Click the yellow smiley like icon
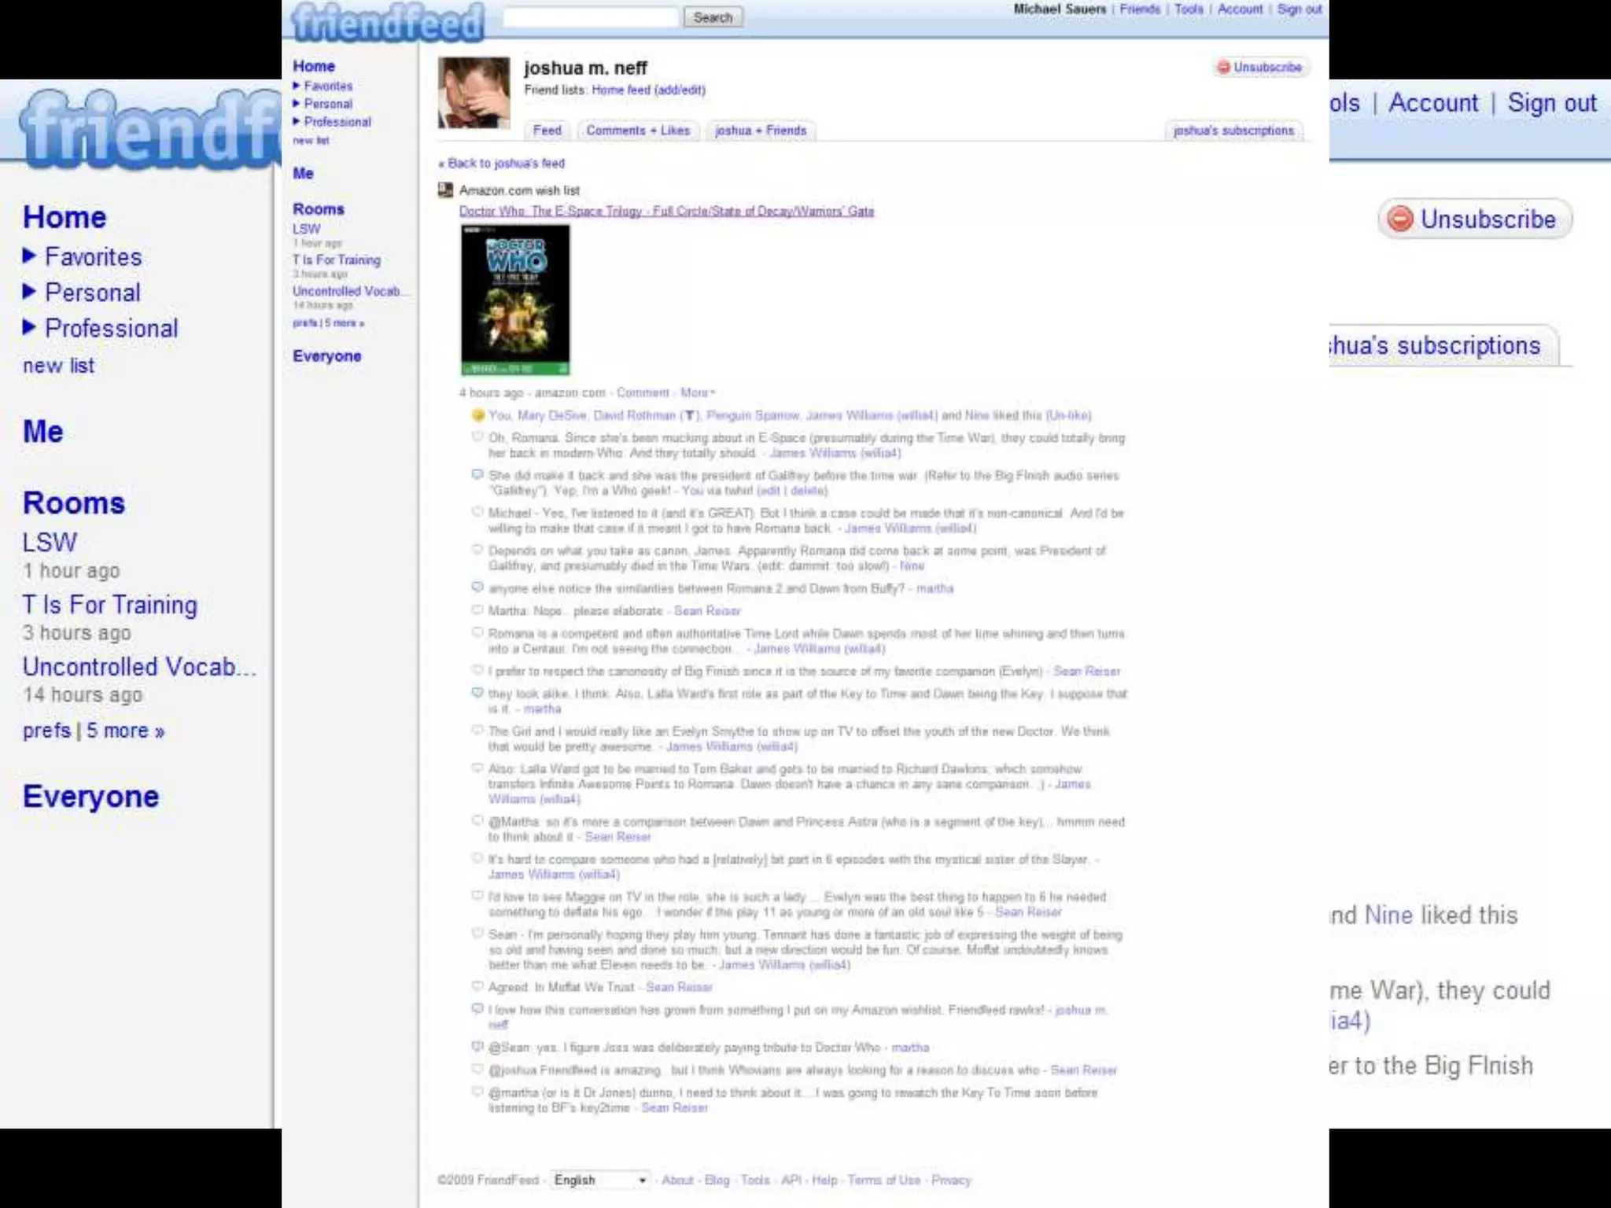 [477, 415]
